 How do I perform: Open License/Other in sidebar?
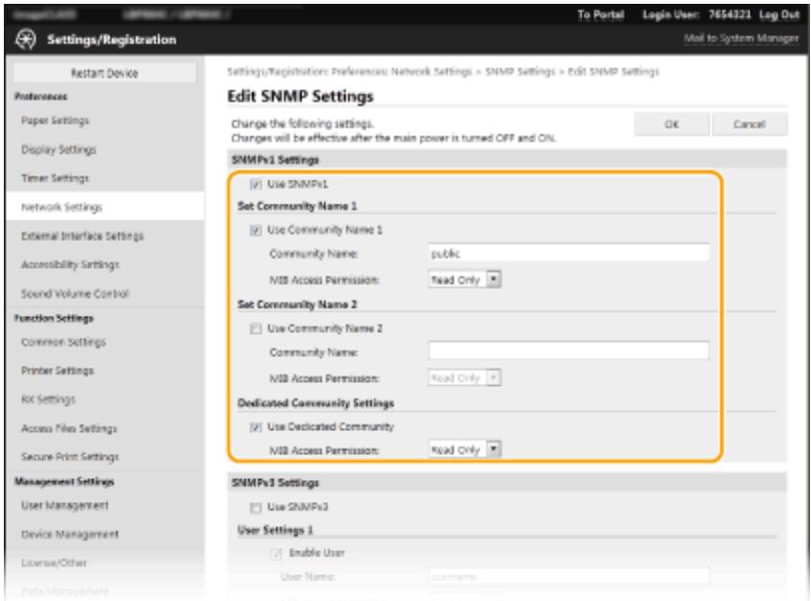coord(55,563)
